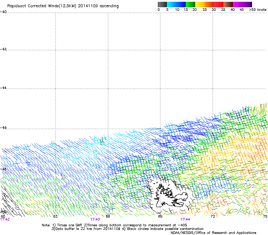The width and height of the screenshot is (268, 235).
Task: Click the 63 longitude label
Action: (55, 217)
